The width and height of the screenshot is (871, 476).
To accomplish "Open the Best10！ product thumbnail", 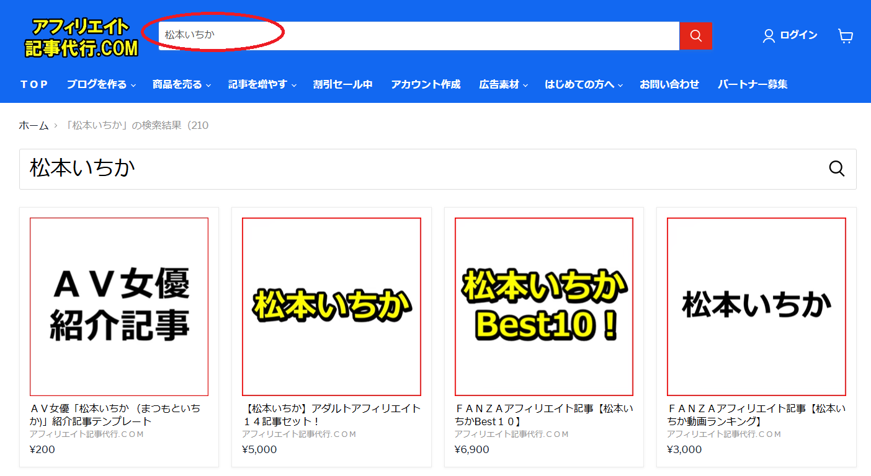I will (543, 306).
